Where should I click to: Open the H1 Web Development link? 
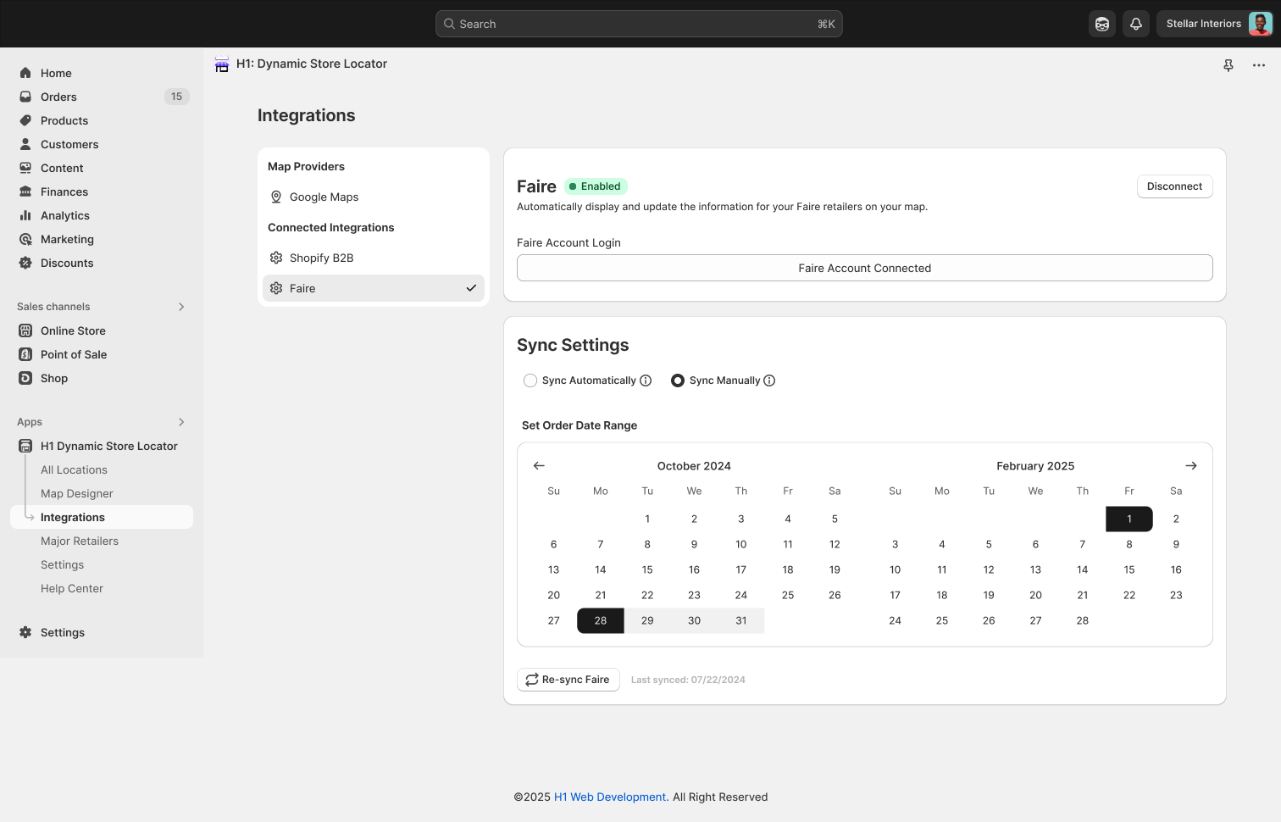[611, 797]
